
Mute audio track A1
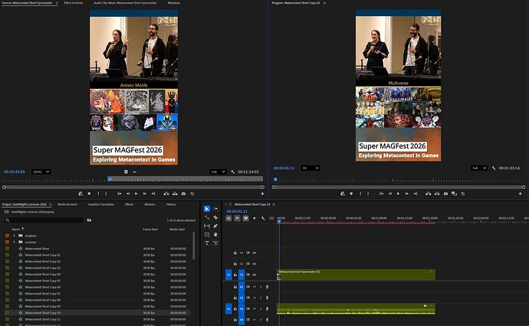coord(255,287)
